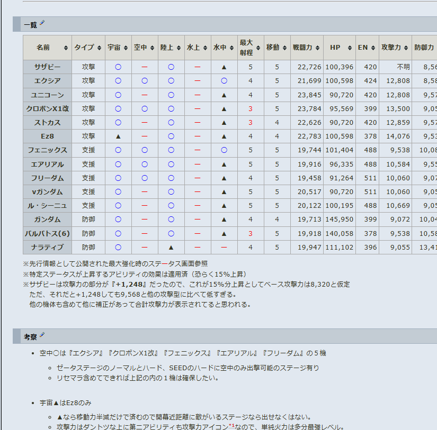Screen dimensions: 437x430
Task: Click EN value 511 for フリーダム
Action: pyautogui.click(x=370, y=178)
